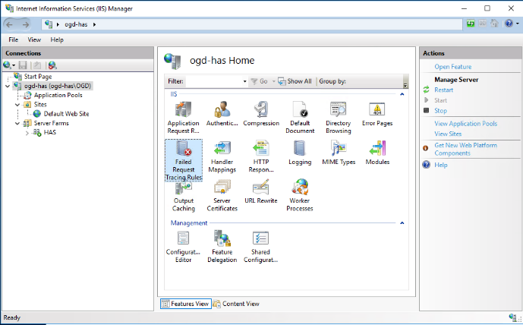The width and height of the screenshot is (523, 325).
Task: Open the View menu
Action: tap(34, 39)
